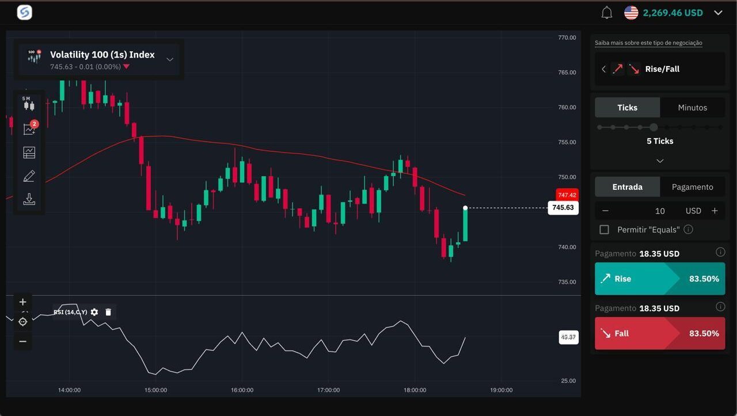Expand the Volatility 100 (1s) Index dropdown
This screenshot has width=737, height=416.
click(170, 59)
